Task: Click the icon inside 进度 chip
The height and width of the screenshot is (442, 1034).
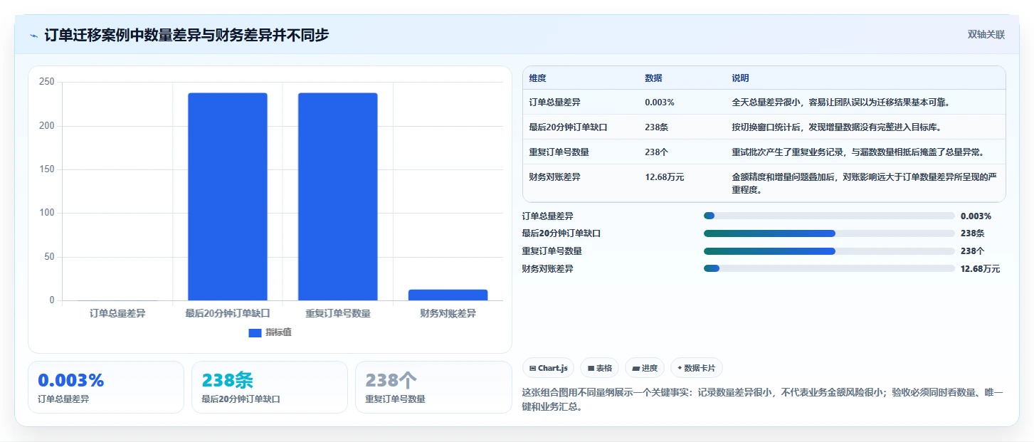Action: pos(635,369)
